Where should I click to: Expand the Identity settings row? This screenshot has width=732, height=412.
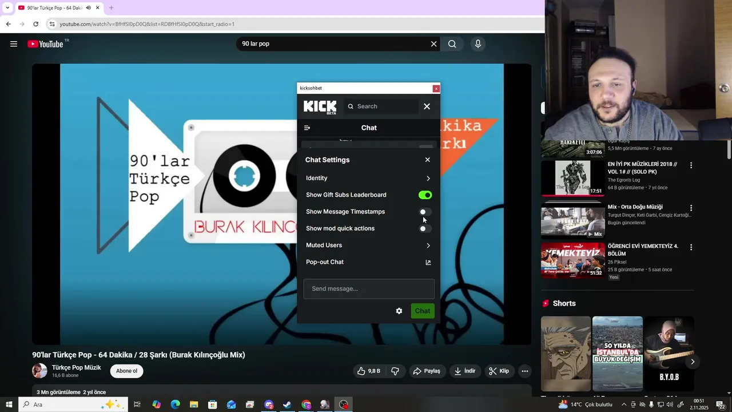point(368,178)
